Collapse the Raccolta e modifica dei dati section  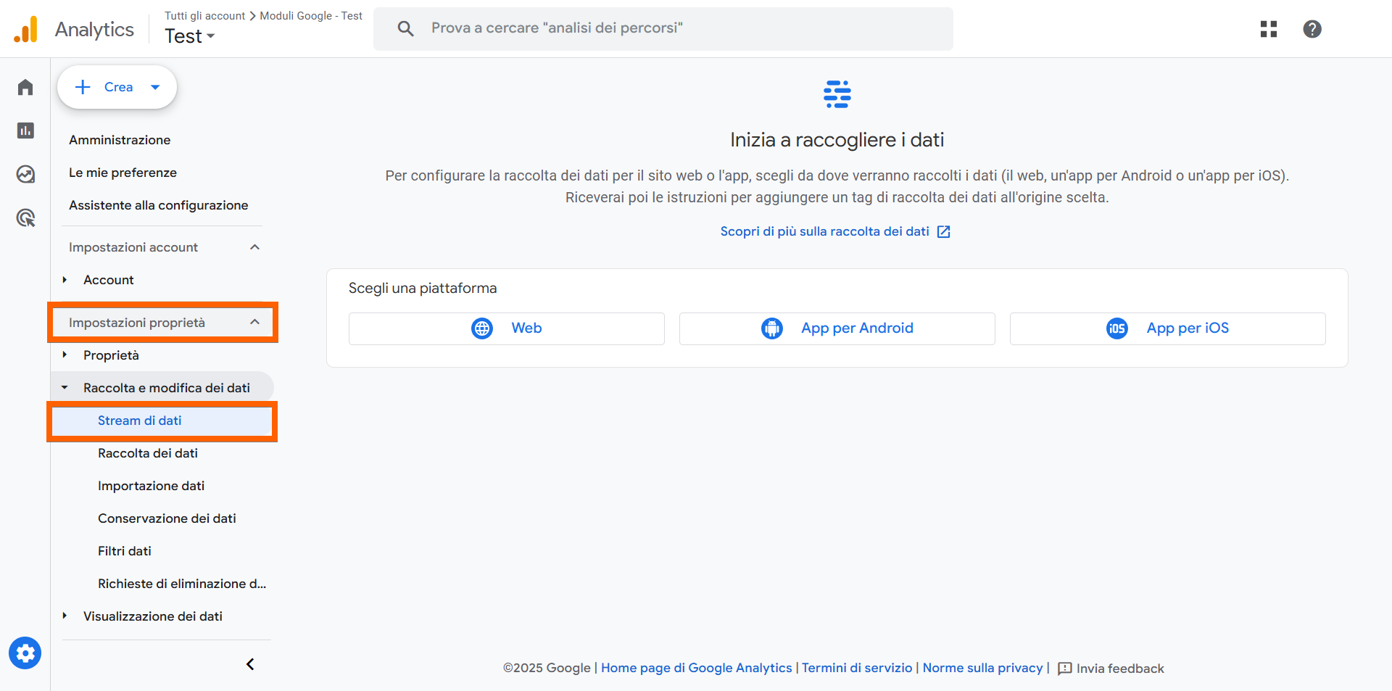pos(64,386)
